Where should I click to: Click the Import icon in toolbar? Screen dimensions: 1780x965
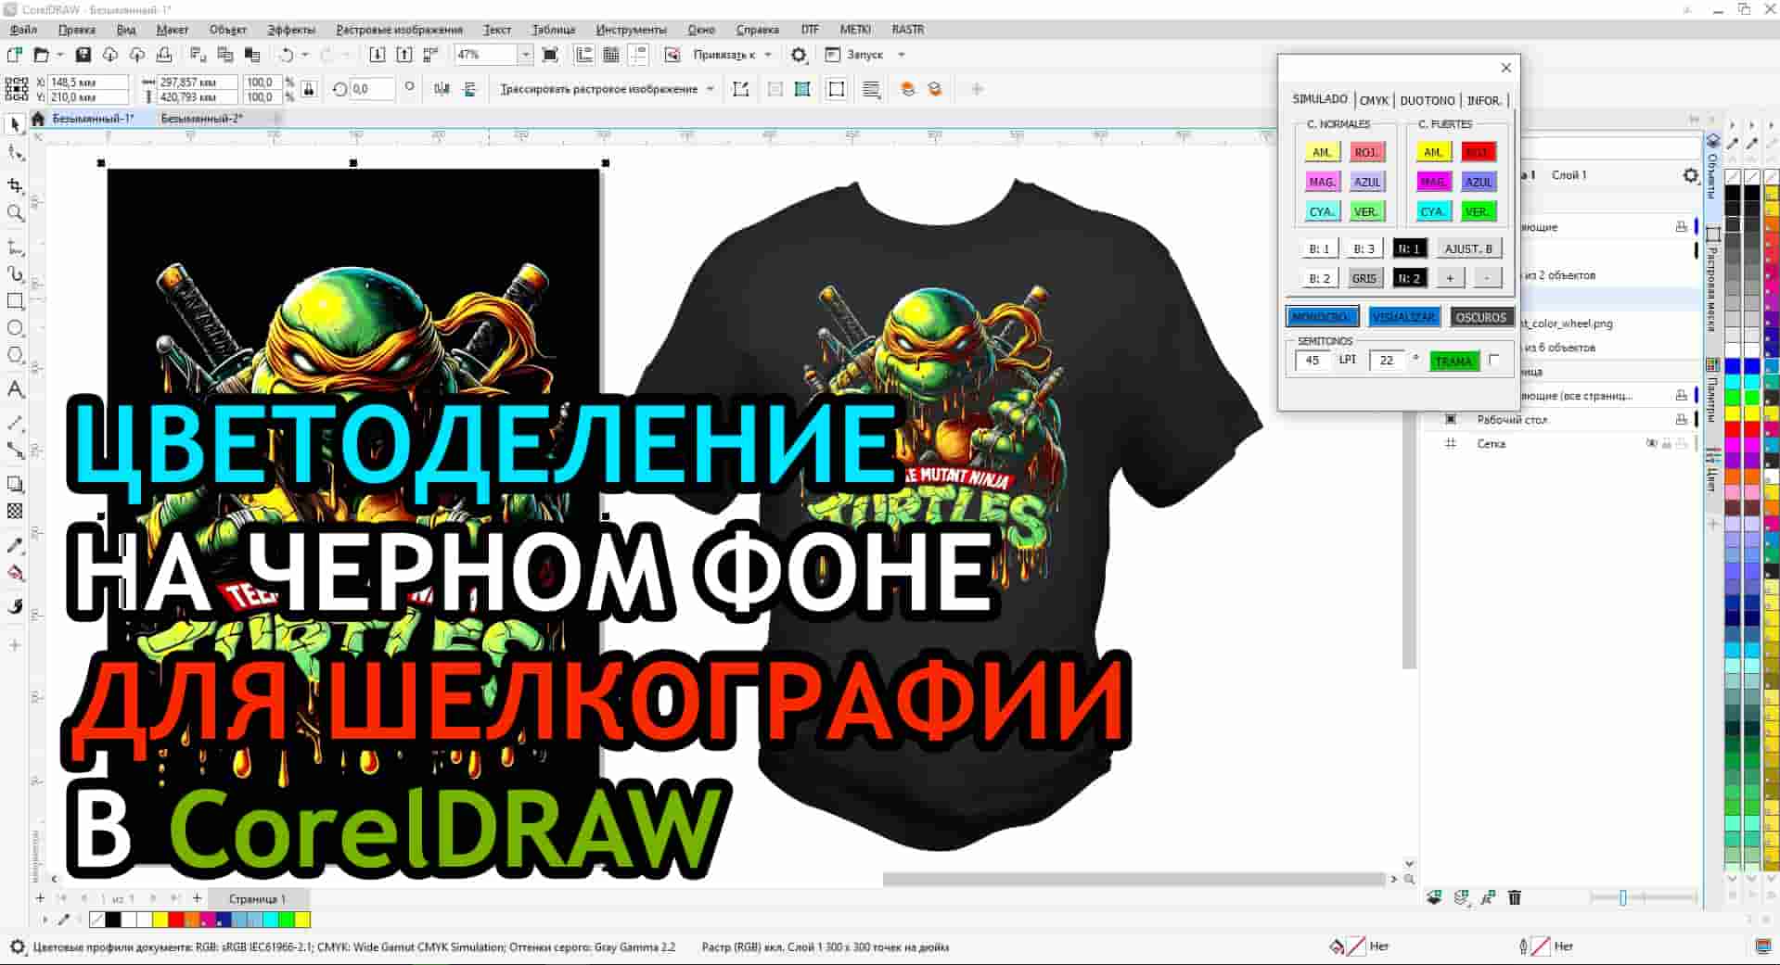pos(378,55)
